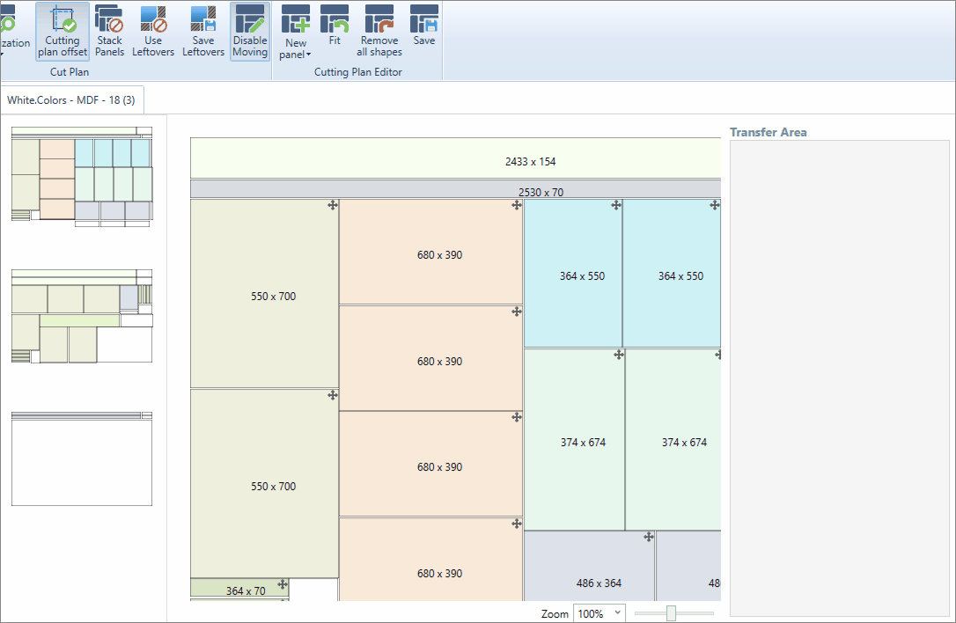
Task: Select the third empty sheet thumbnail
Action: (82, 459)
